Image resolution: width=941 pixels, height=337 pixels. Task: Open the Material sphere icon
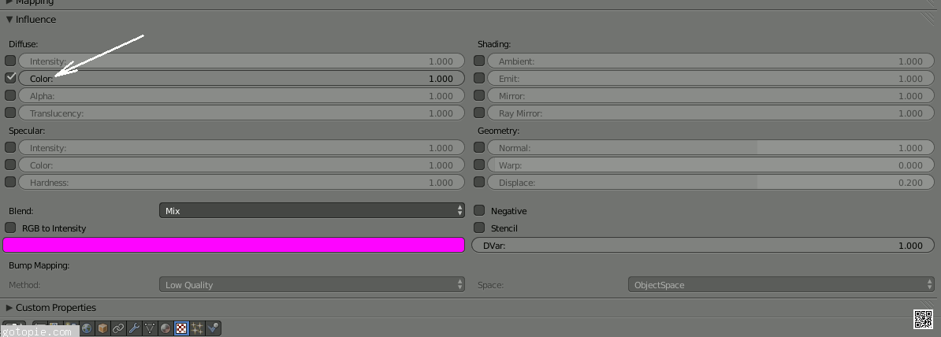166,328
